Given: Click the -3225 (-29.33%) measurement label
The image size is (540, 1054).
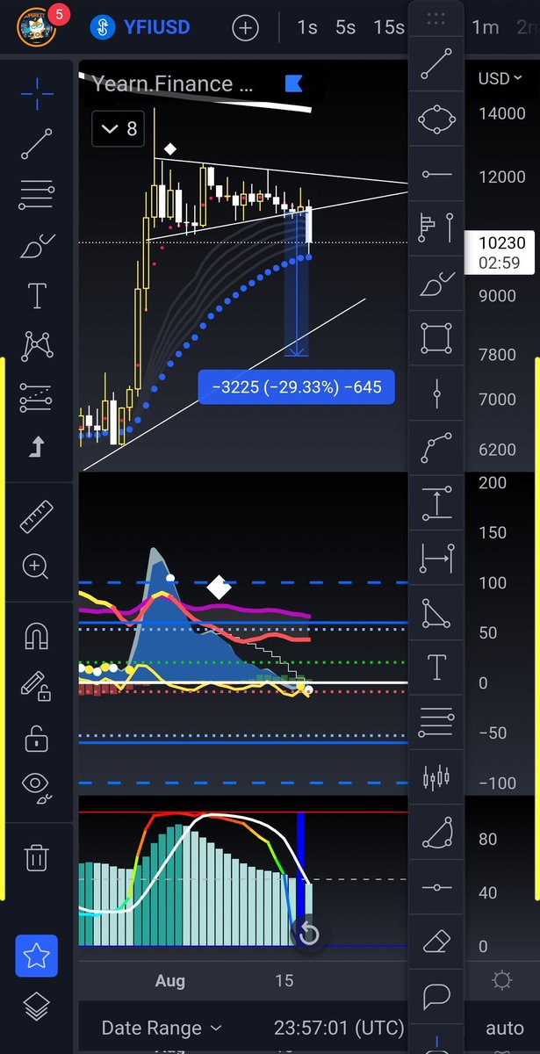Looking at the screenshot, I should 297,386.
